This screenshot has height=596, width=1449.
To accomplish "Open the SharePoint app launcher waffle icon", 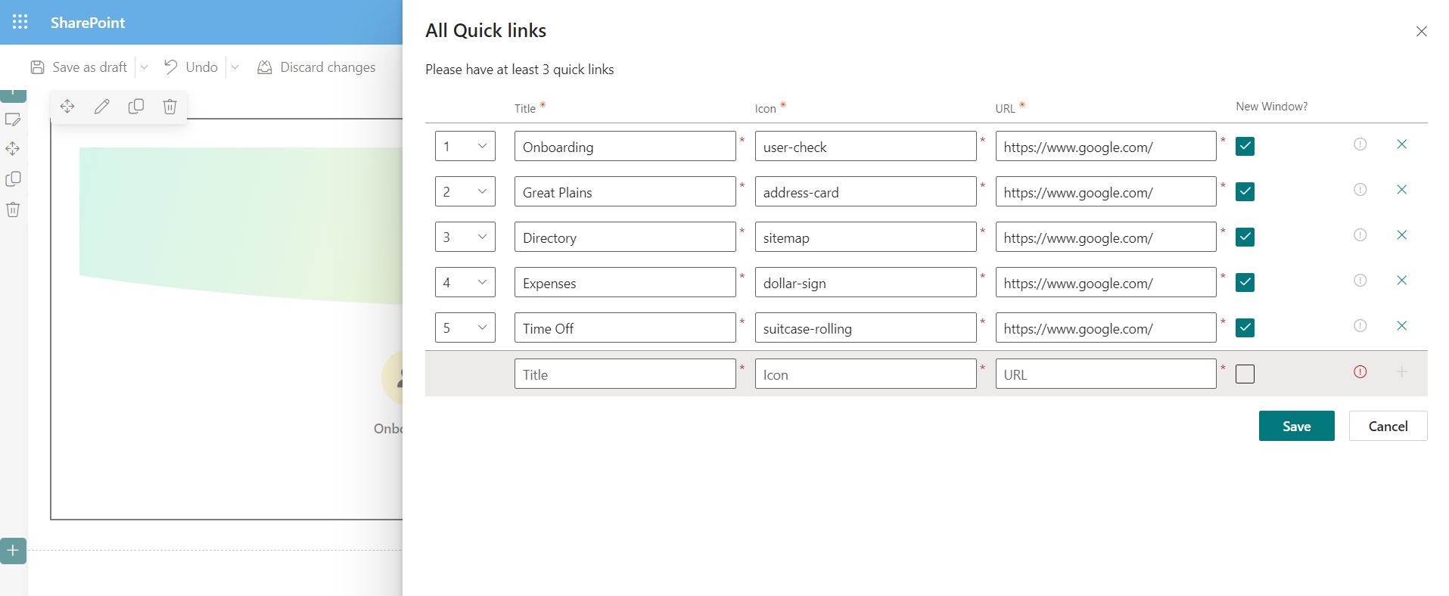I will tap(20, 22).
